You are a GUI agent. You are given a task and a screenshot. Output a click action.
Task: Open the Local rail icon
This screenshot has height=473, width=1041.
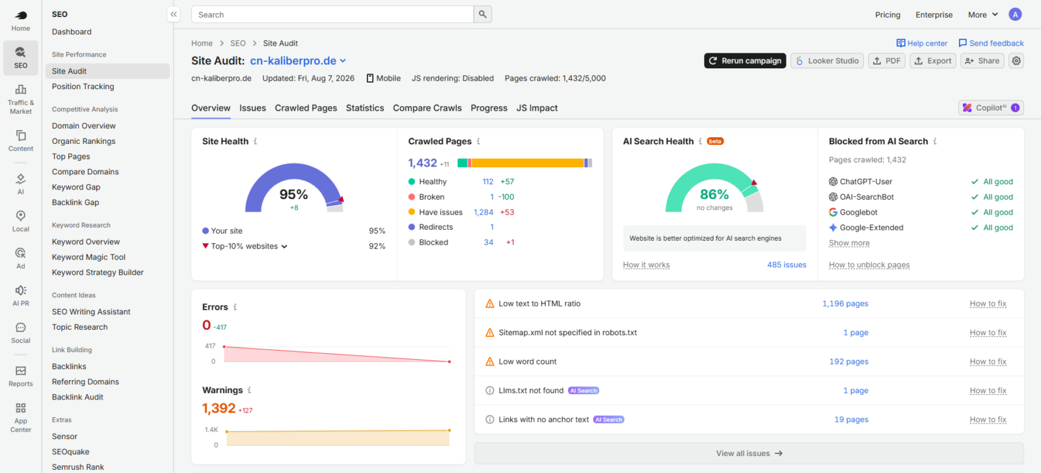(21, 221)
